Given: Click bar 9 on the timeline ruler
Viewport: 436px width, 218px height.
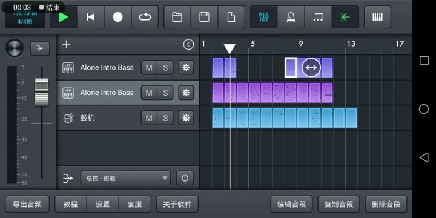Looking at the screenshot, I should point(301,44).
